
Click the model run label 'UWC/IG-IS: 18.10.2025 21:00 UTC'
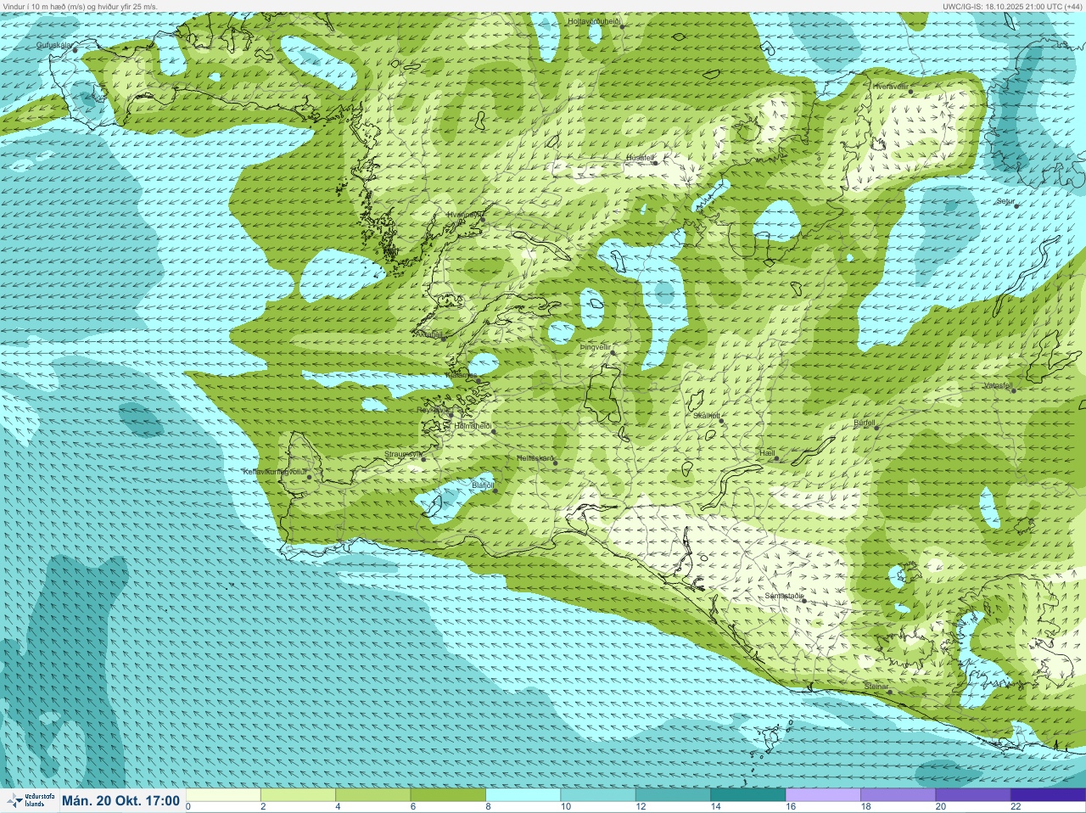pos(1000,6)
